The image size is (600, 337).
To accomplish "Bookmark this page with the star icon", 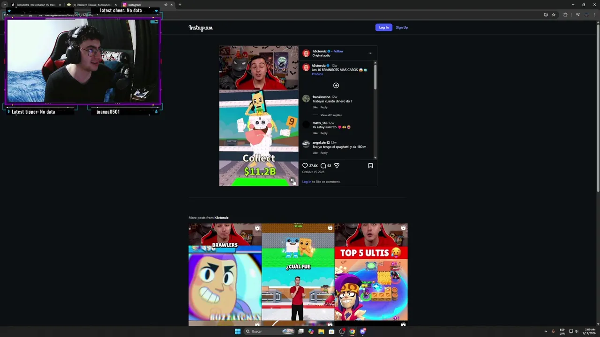I will [x=554, y=15].
